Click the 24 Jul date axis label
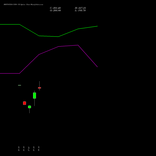156x156 pixels. [x=24, y=149]
